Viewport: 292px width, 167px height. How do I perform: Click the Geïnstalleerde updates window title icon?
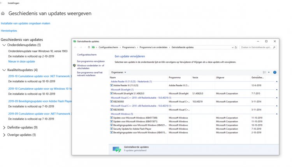(x=75, y=42)
